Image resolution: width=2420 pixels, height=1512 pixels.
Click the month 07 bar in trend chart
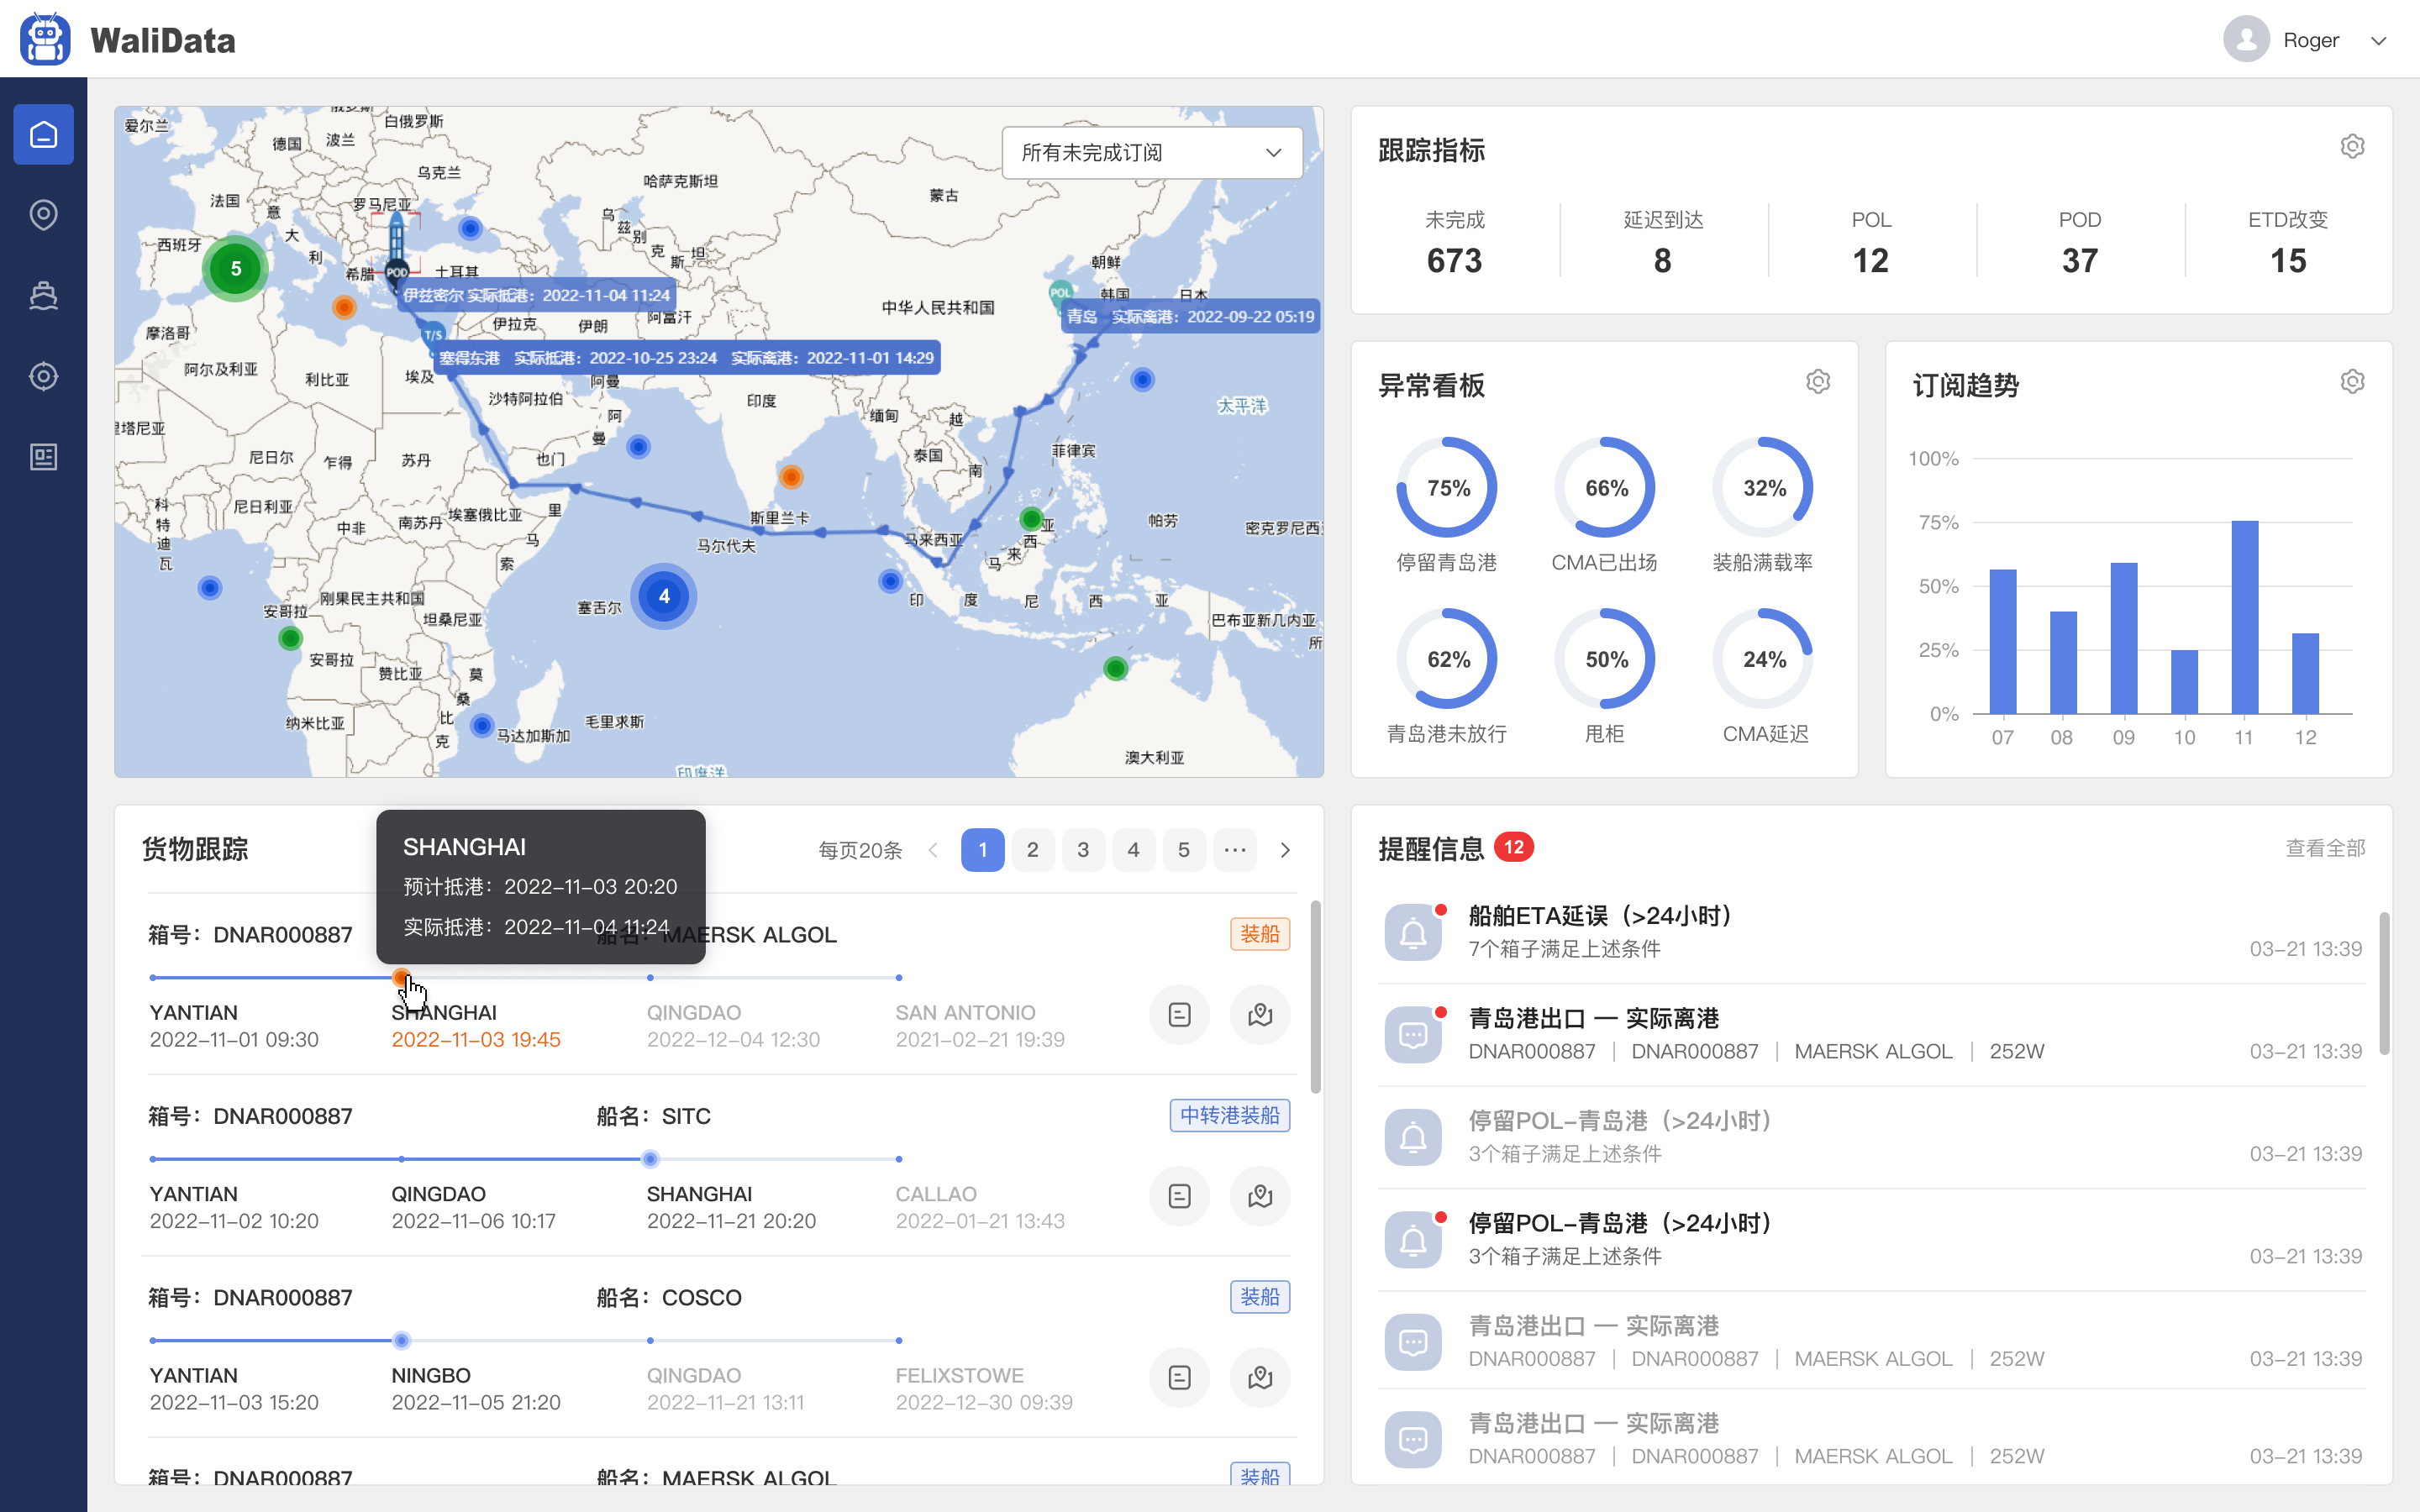tap(2003, 641)
